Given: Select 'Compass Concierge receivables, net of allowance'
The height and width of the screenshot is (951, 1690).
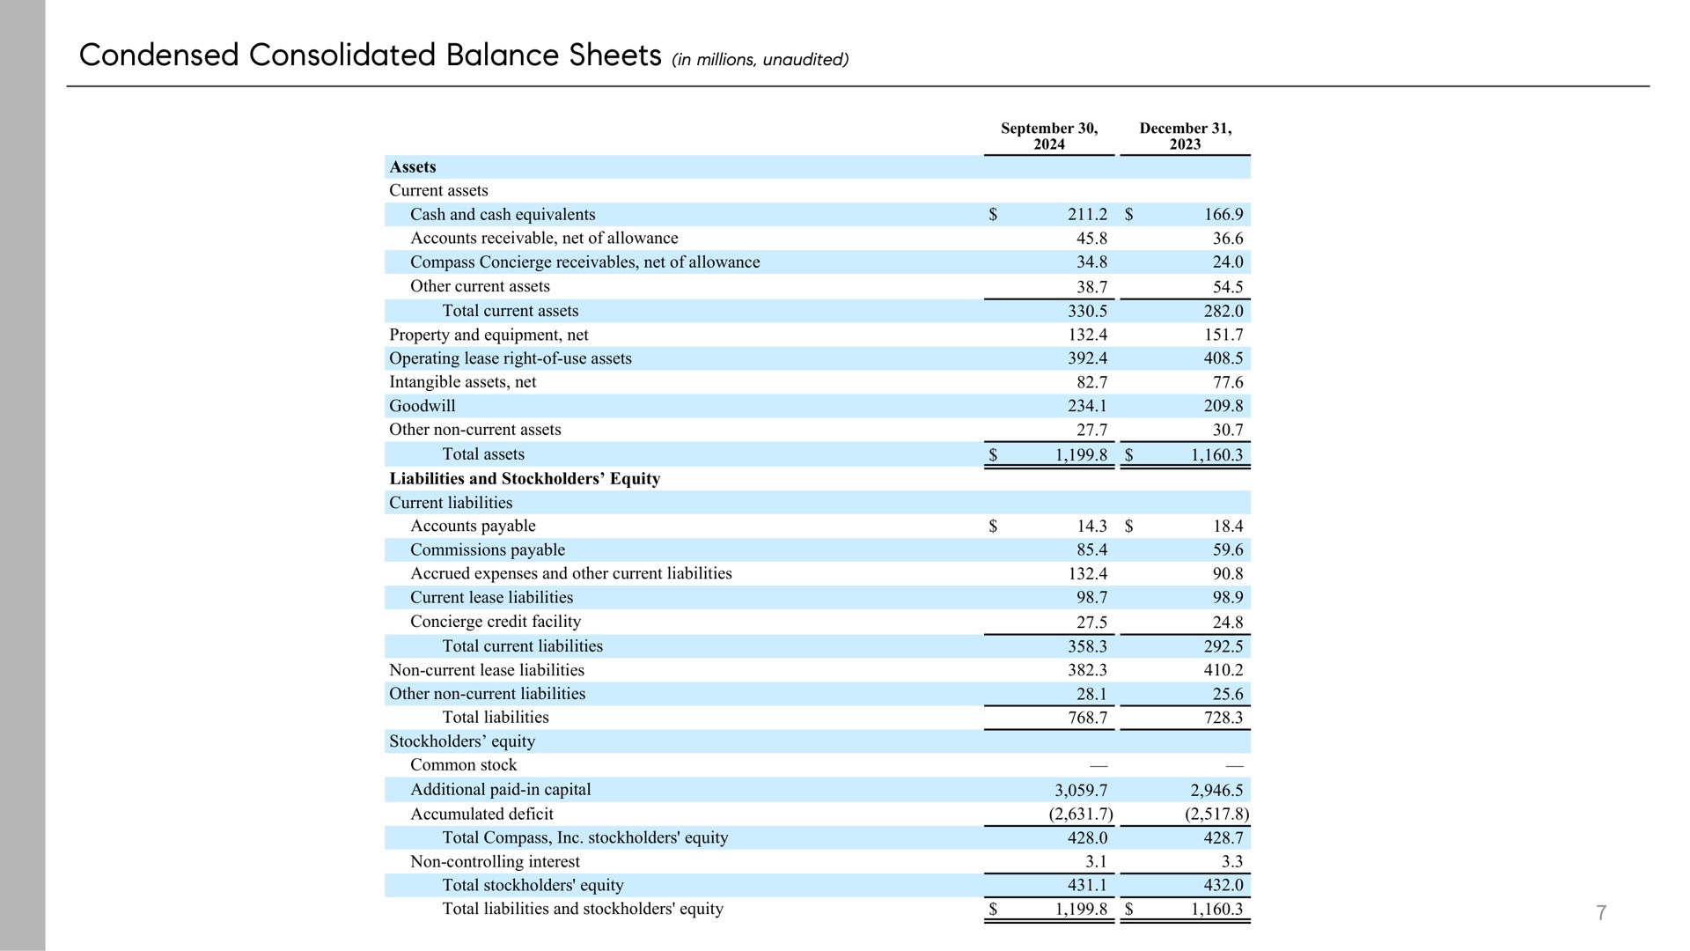Looking at the screenshot, I should coord(584,262).
